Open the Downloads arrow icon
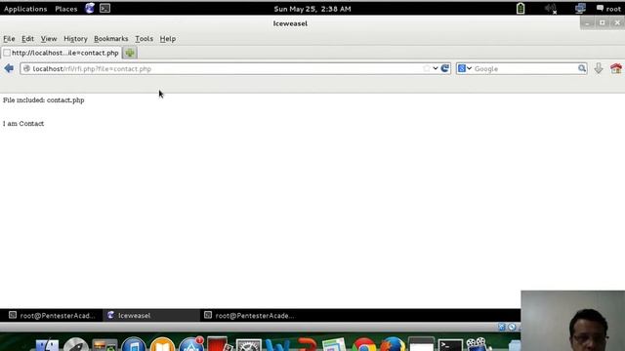This screenshot has width=625, height=351. 599,68
